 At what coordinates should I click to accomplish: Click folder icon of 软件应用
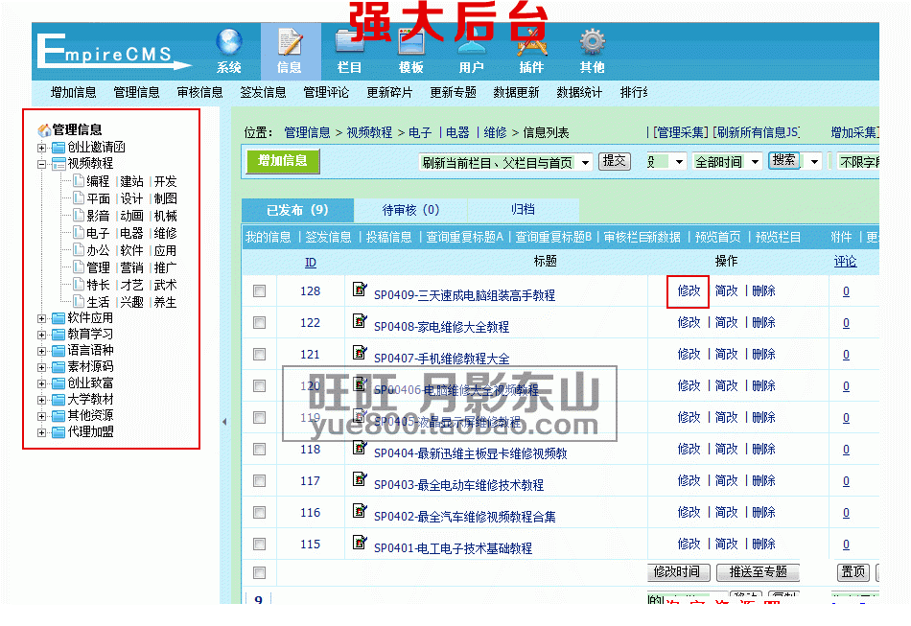tap(58, 318)
